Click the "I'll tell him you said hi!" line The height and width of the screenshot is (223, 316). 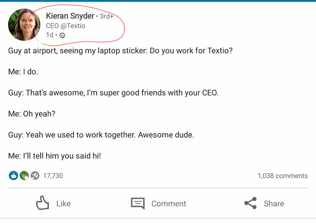click(55, 156)
